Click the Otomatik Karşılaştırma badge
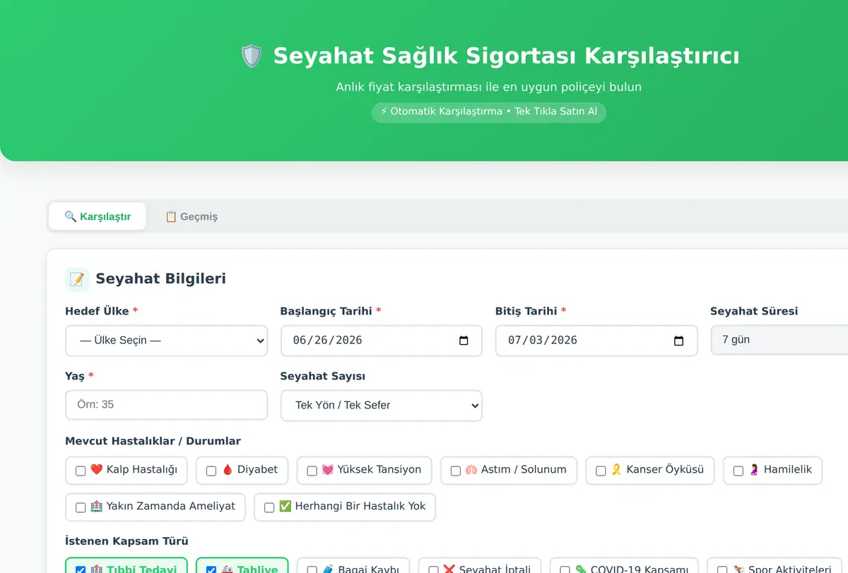The image size is (848, 573). click(x=488, y=112)
